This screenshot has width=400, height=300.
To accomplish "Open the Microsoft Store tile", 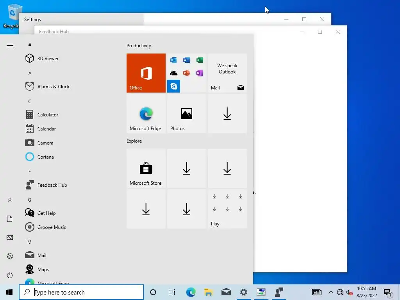I will pyautogui.click(x=146, y=168).
